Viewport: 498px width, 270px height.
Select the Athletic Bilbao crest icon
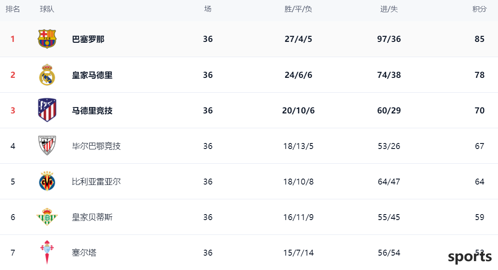[47, 146]
